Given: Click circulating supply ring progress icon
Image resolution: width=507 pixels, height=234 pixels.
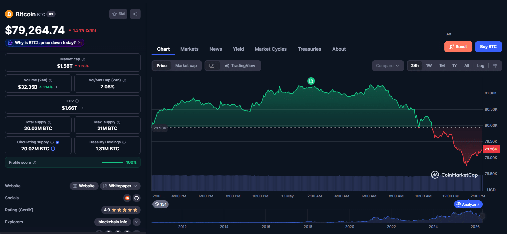Looking at the screenshot, I should (x=53, y=149).
